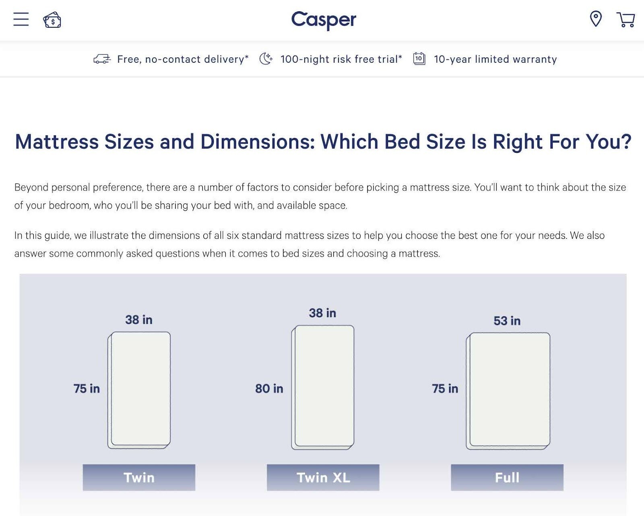The height and width of the screenshot is (516, 644).
Task: Open 100-night risk free trial details
Action: pos(341,59)
